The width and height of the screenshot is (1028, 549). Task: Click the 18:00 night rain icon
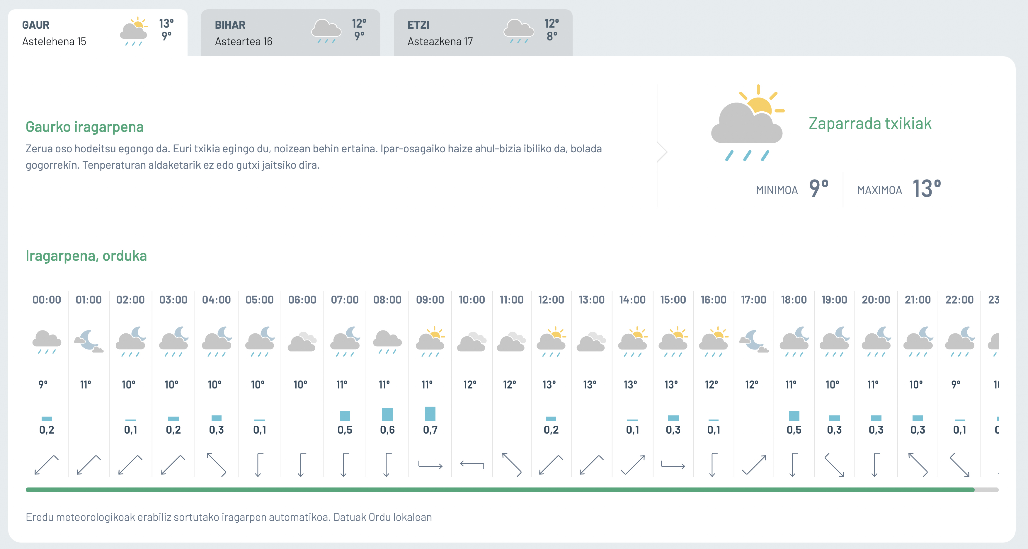794,342
